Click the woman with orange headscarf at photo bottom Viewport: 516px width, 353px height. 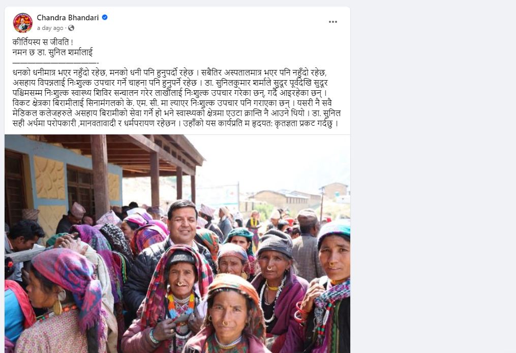[x=230, y=313]
